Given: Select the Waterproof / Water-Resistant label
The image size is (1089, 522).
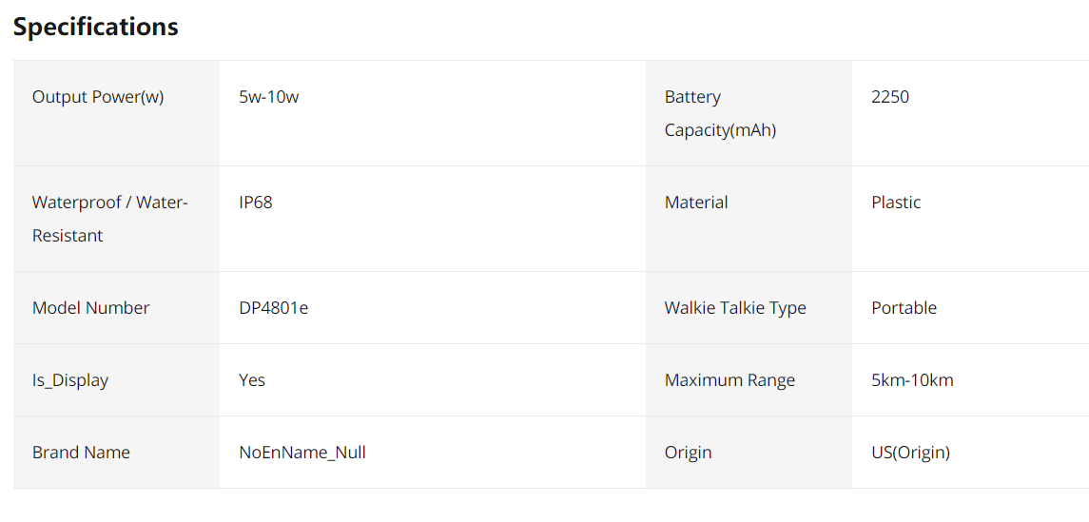Looking at the screenshot, I should point(110,219).
